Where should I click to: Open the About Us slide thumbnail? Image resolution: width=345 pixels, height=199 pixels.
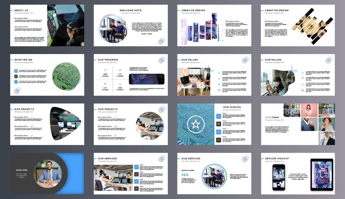(47, 25)
